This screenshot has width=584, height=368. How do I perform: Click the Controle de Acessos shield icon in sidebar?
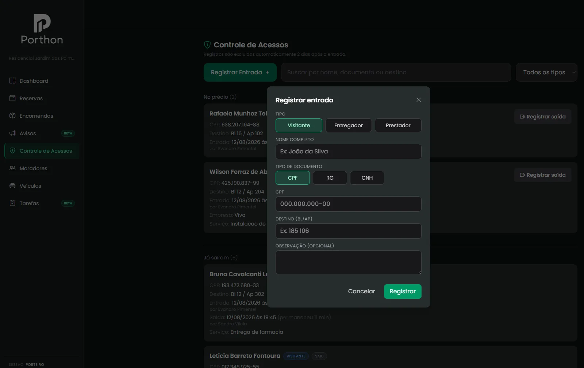(x=12, y=150)
